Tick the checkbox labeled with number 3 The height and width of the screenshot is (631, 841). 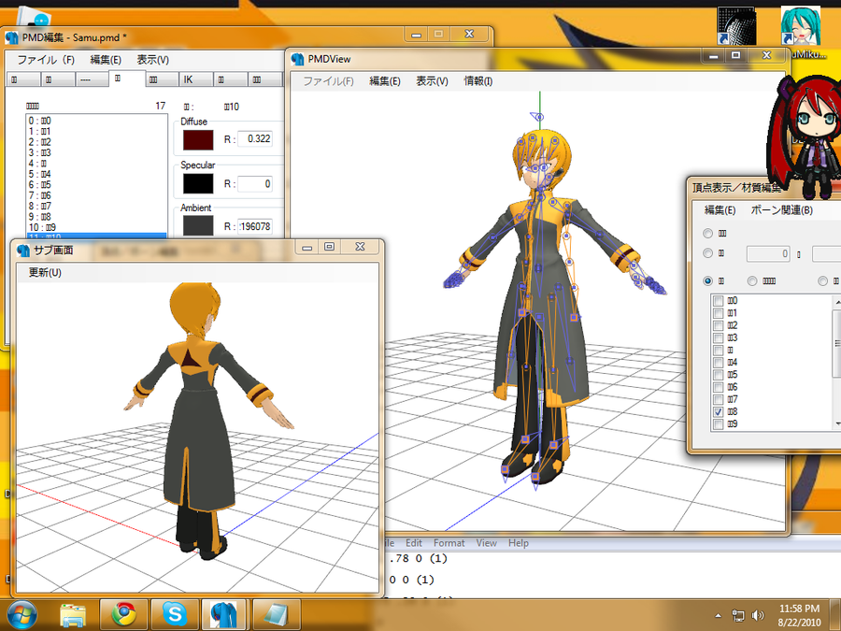(719, 338)
